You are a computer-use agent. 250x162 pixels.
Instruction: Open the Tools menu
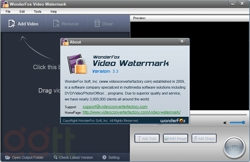pyautogui.click(x=38, y=11)
